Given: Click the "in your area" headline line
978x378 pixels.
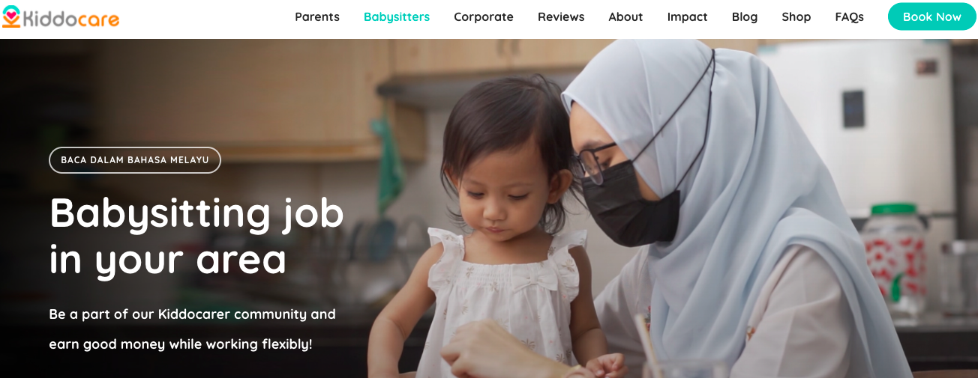Looking at the screenshot, I should [x=168, y=260].
